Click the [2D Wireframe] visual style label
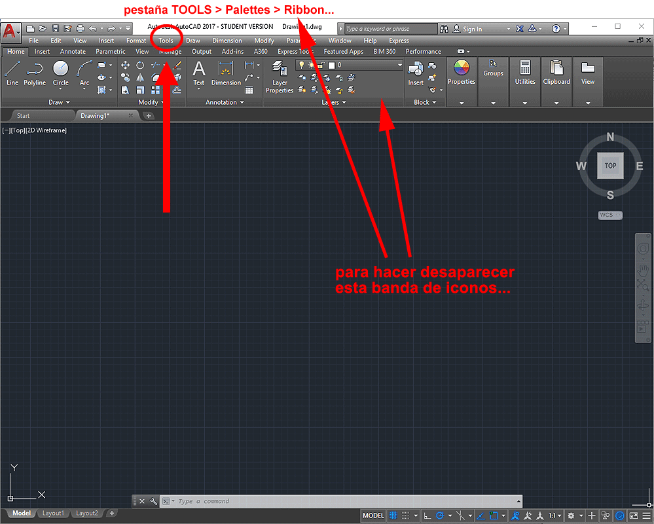This screenshot has width=654, height=524. [x=46, y=130]
